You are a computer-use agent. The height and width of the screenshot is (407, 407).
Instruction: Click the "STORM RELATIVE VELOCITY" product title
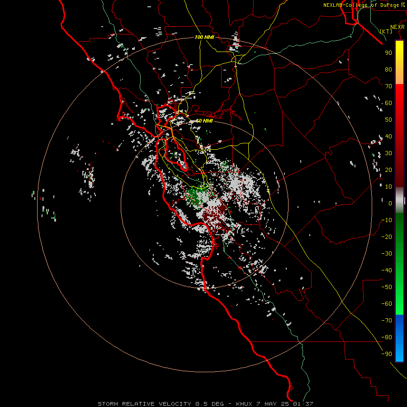pos(144,404)
